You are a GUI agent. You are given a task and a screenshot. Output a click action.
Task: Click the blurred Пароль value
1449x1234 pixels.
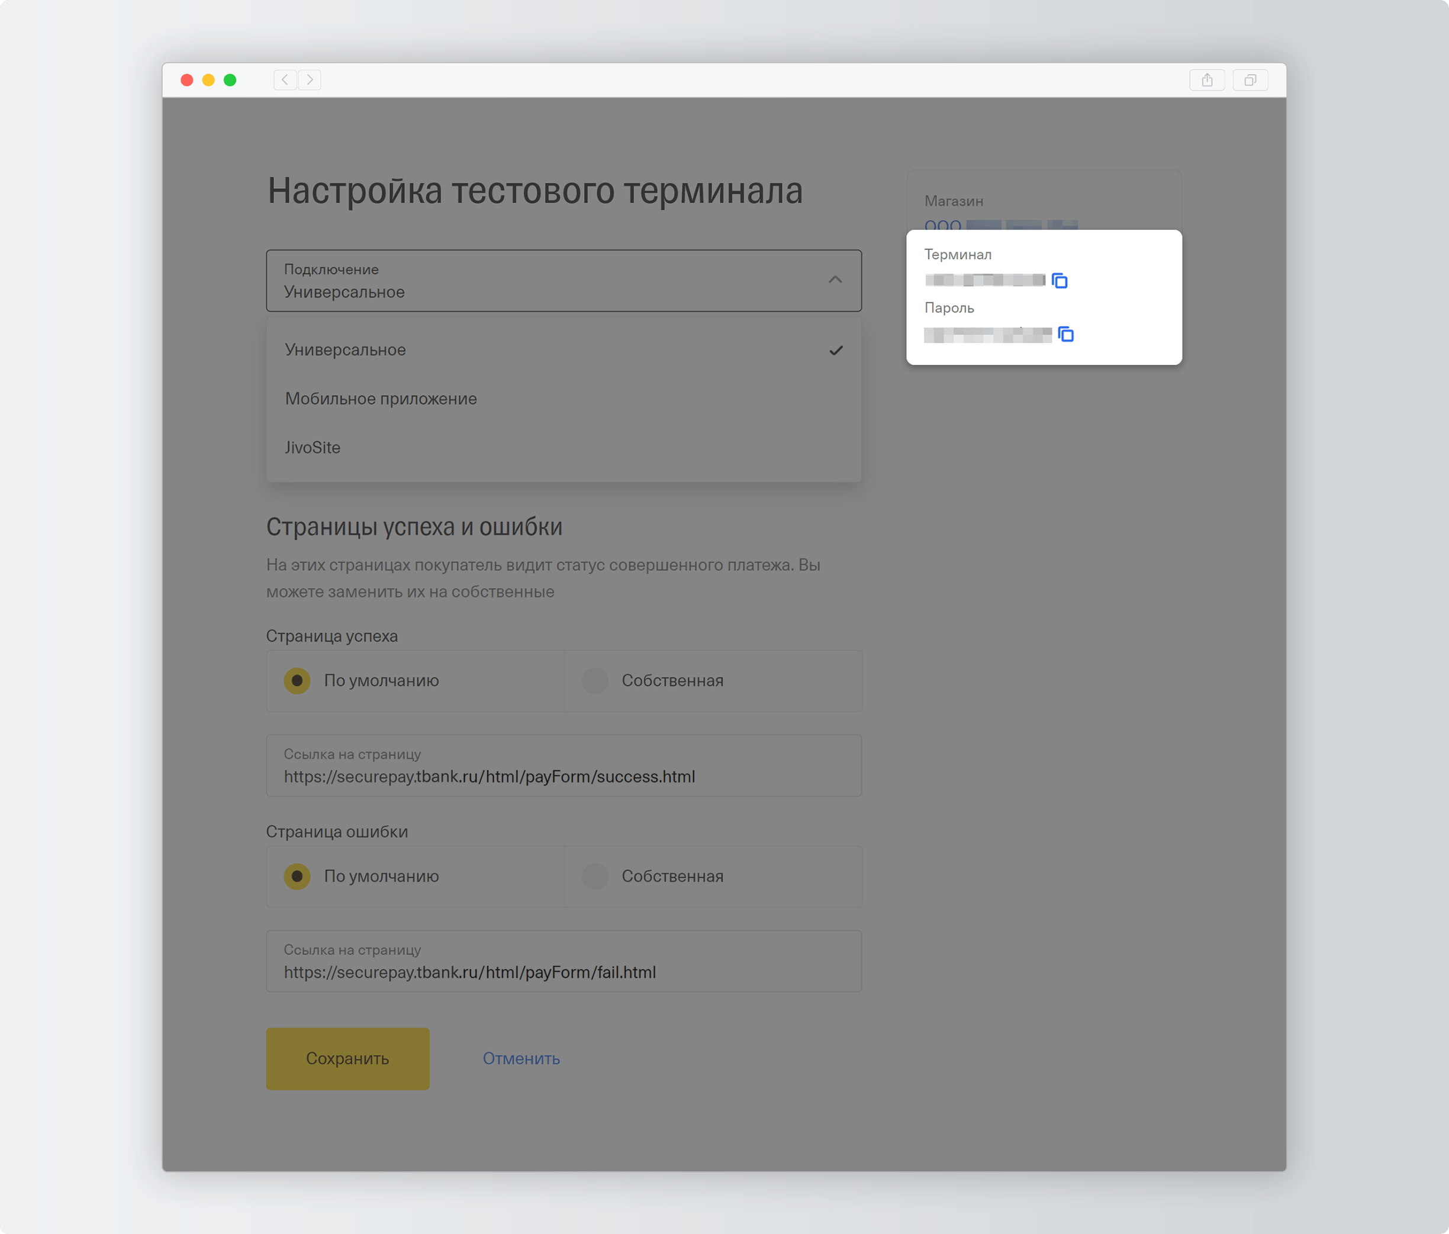987,335
